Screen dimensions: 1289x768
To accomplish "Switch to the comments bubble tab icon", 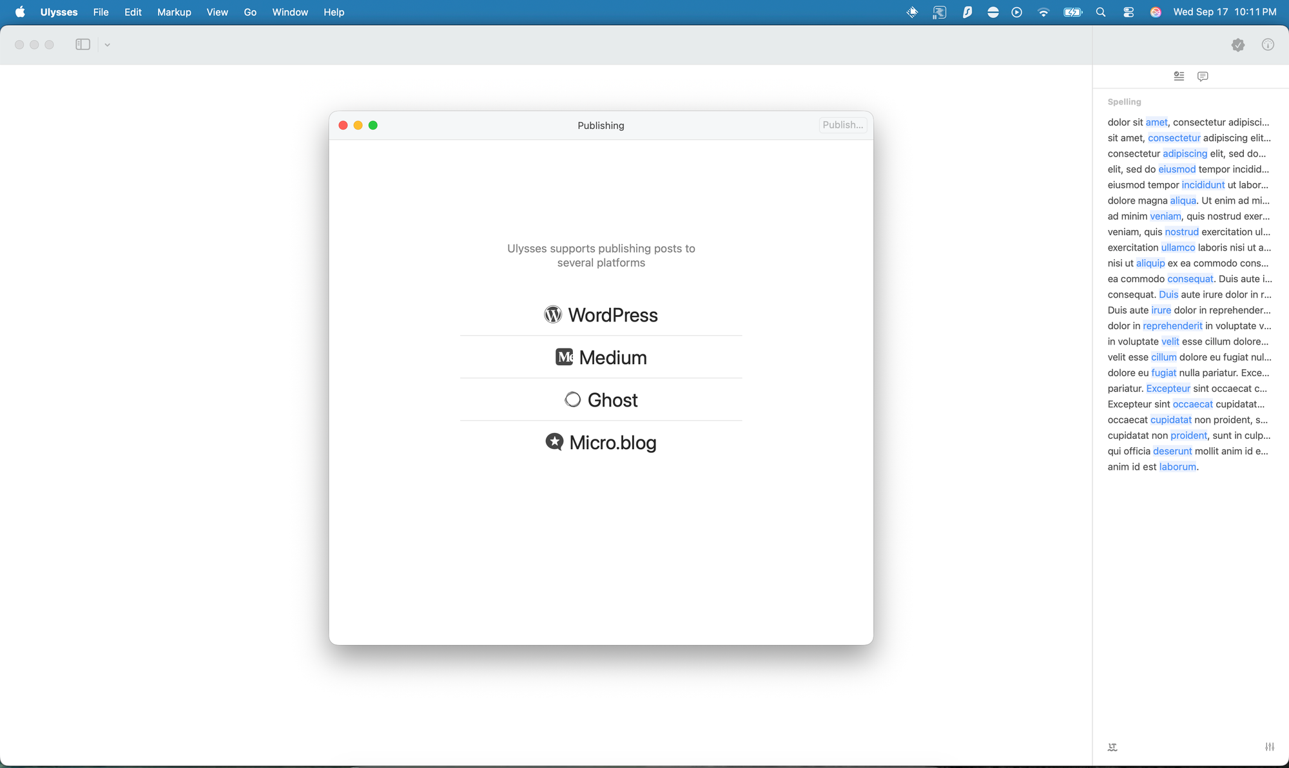I will 1203,76.
